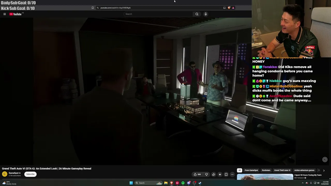Screen dimensions: 331x186
Task: Open Spotify from the taskbar
Action: coord(183,183)
